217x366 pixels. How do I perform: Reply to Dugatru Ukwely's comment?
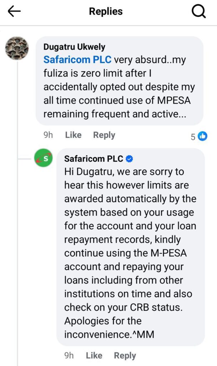pos(104,135)
